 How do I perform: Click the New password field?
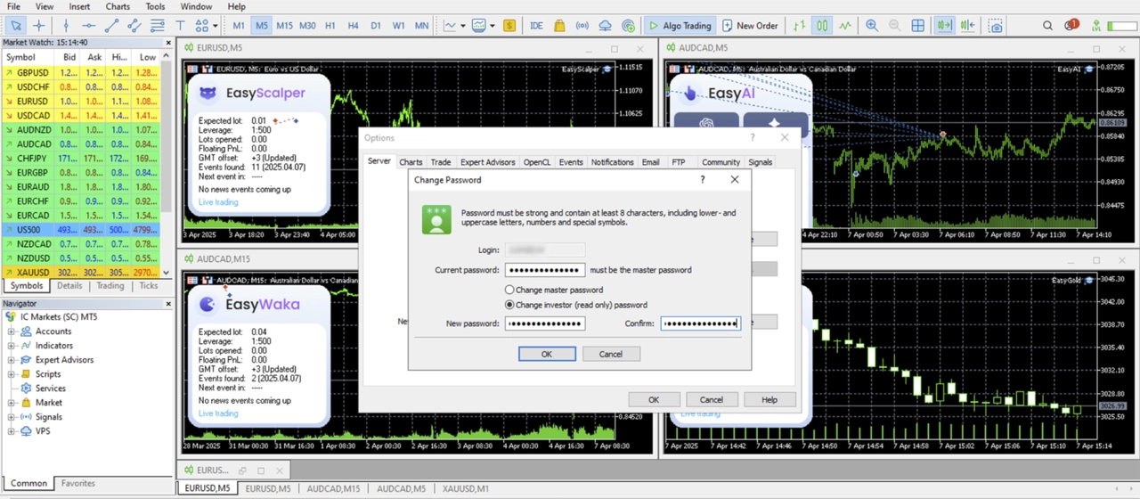(x=545, y=323)
